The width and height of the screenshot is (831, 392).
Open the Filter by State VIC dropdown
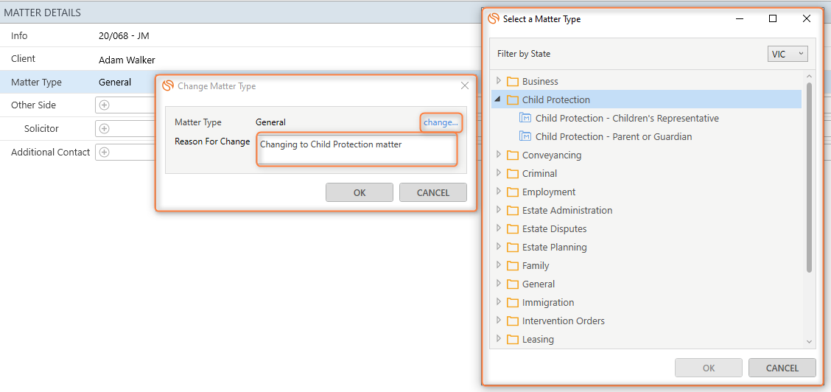click(x=788, y=54)
